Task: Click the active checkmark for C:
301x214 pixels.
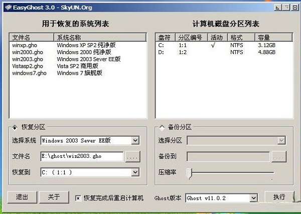Action: point(213,45)
